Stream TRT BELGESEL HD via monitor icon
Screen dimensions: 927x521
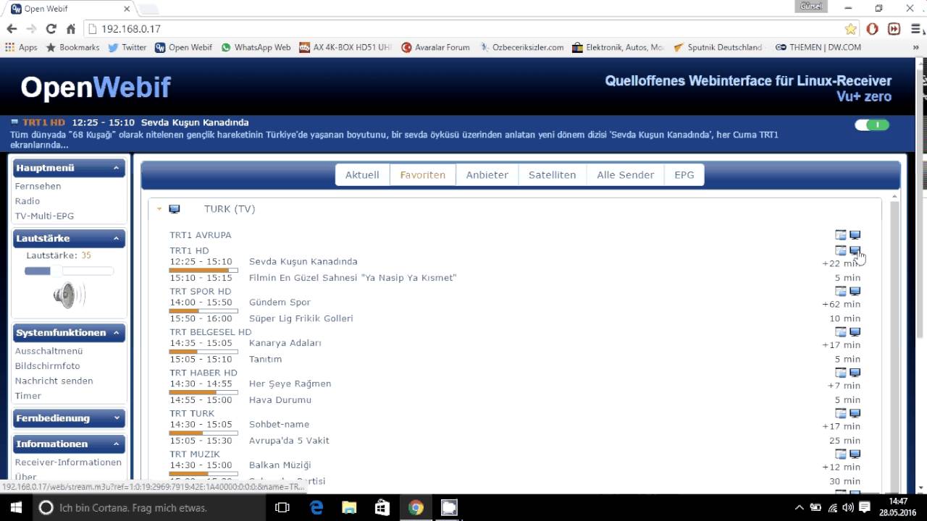[x=855, y=332]
